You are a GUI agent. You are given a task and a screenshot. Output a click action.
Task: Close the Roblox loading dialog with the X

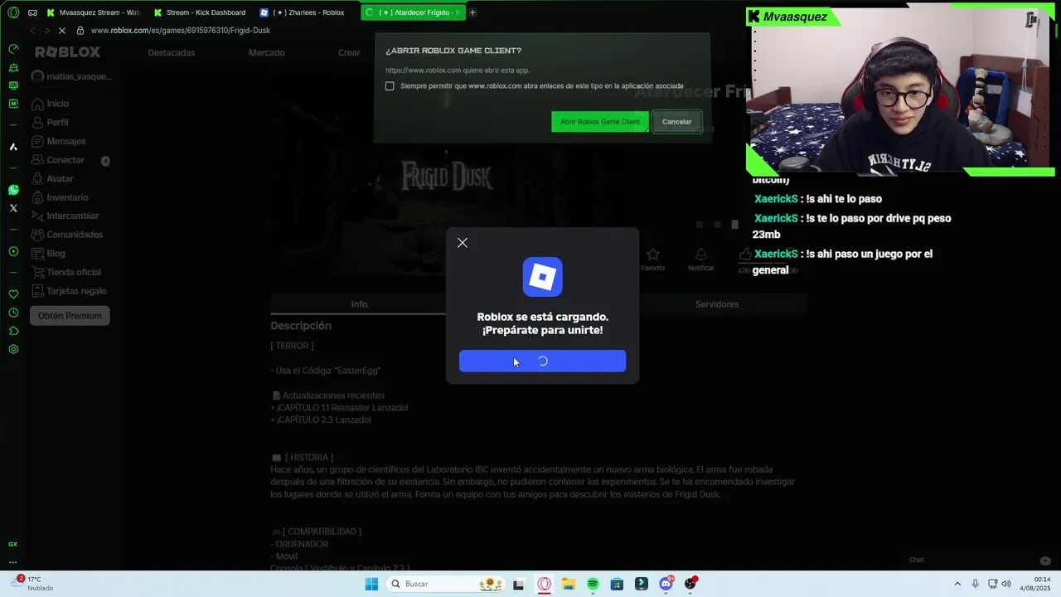463,243
